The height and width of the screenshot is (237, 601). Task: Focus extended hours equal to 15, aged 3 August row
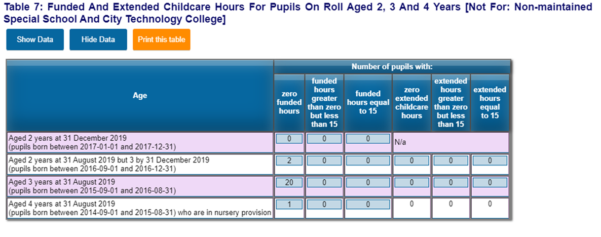click(x=489, y=183)
